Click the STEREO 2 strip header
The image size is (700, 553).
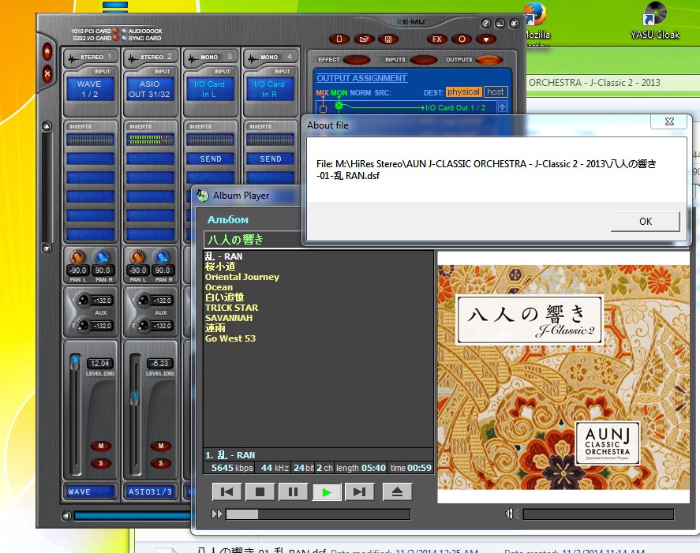[151, 57]
